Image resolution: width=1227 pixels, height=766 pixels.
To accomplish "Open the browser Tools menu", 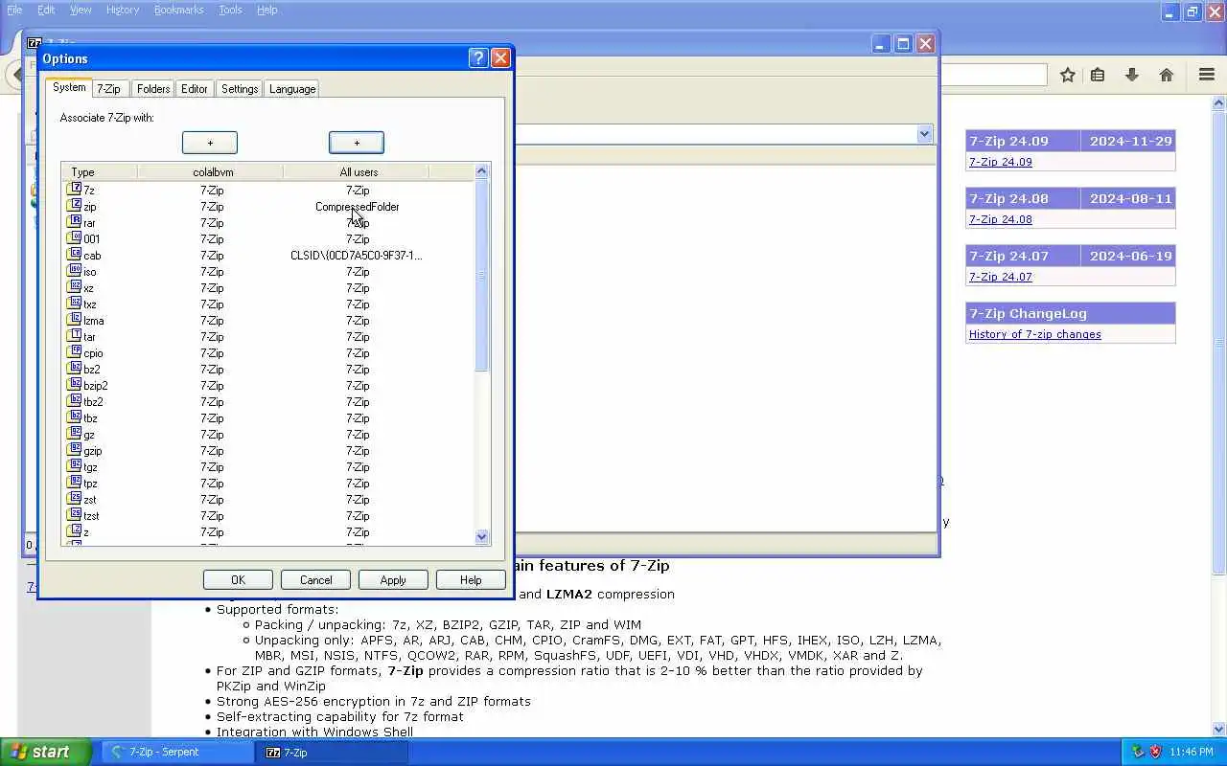I will pyautogui.click(x=230, y=10).
